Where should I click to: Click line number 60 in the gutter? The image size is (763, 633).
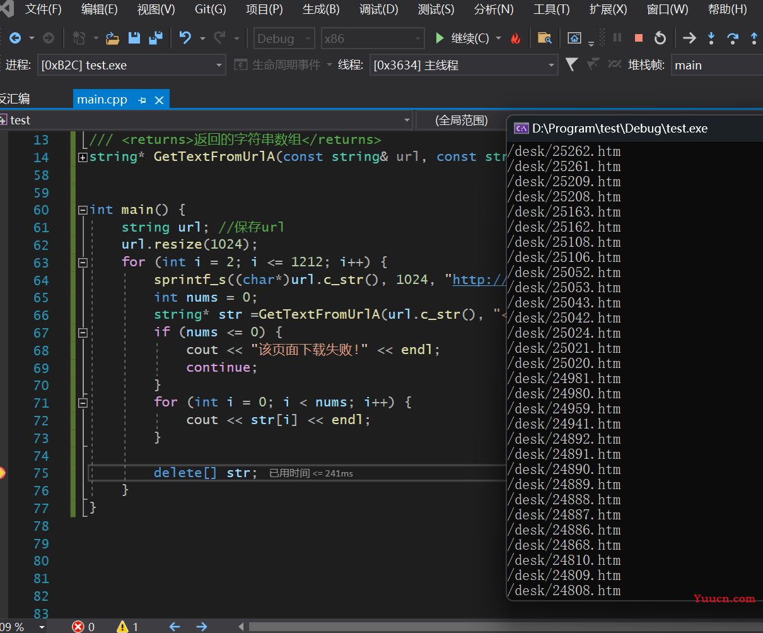[x=41, y=210]
